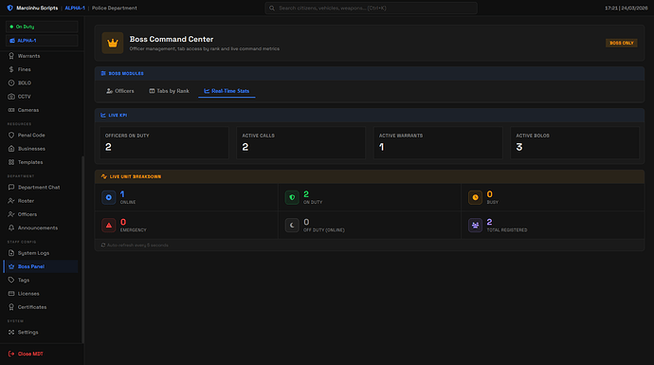The height and width of the screenshot is (365, 654).
Task: Click the blue Online status icon
Action: tap(108, 197)
